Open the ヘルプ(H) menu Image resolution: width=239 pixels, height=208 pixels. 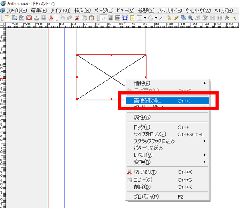224,11
